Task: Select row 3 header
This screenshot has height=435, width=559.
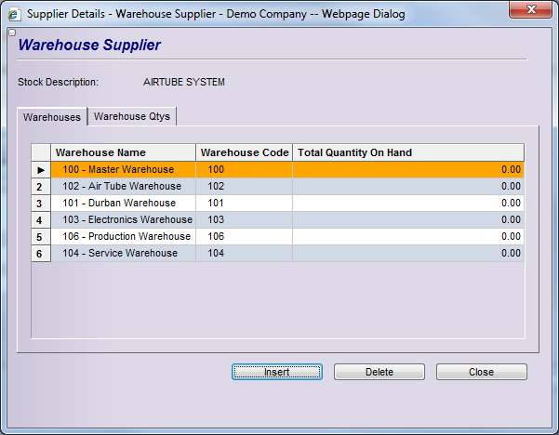Action: click(x=41, y=204)
